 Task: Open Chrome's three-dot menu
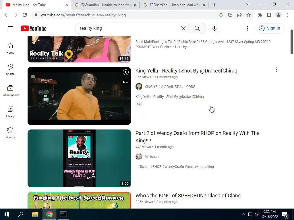288,15
